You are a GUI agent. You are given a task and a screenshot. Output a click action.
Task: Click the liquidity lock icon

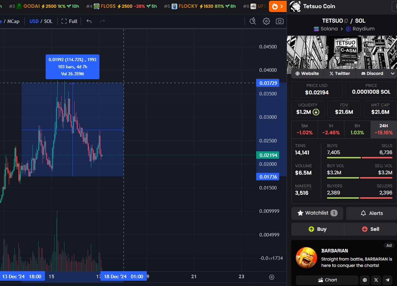click(x=316, y=112)
